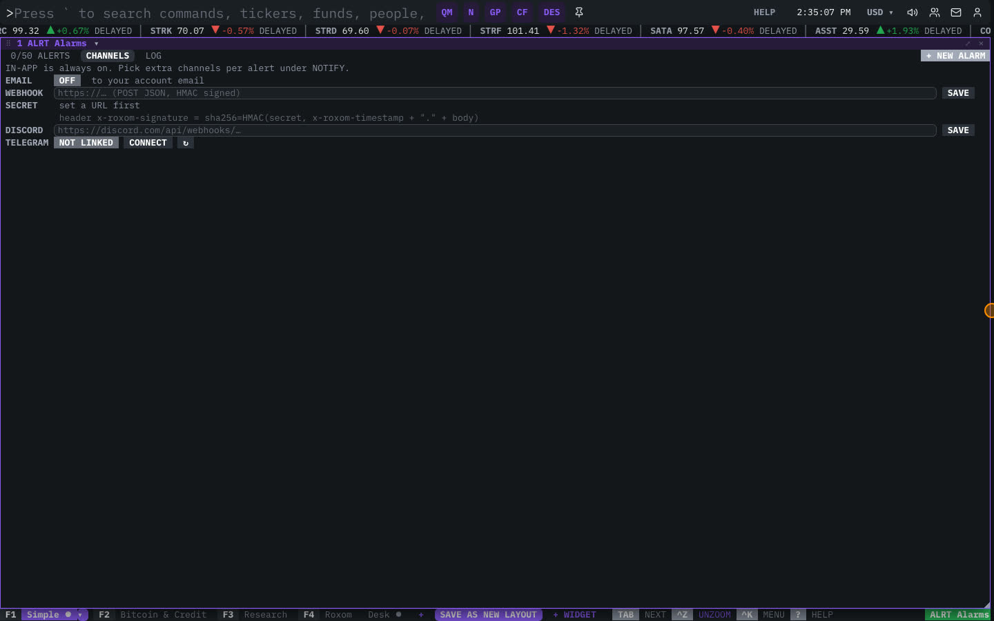This screenshot has height=621, width=994.
Task: Click the STRD 69.60 ticker
Action: pos(388,31)
